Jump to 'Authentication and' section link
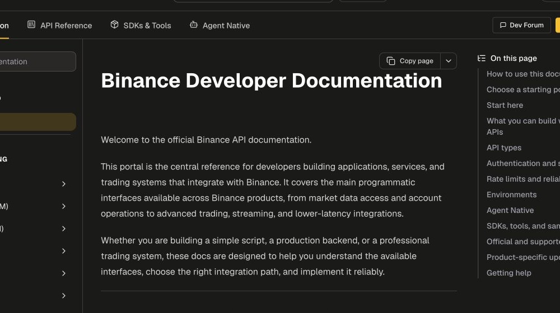The width and height of the screenshot is (560, 313). [523, 163]
